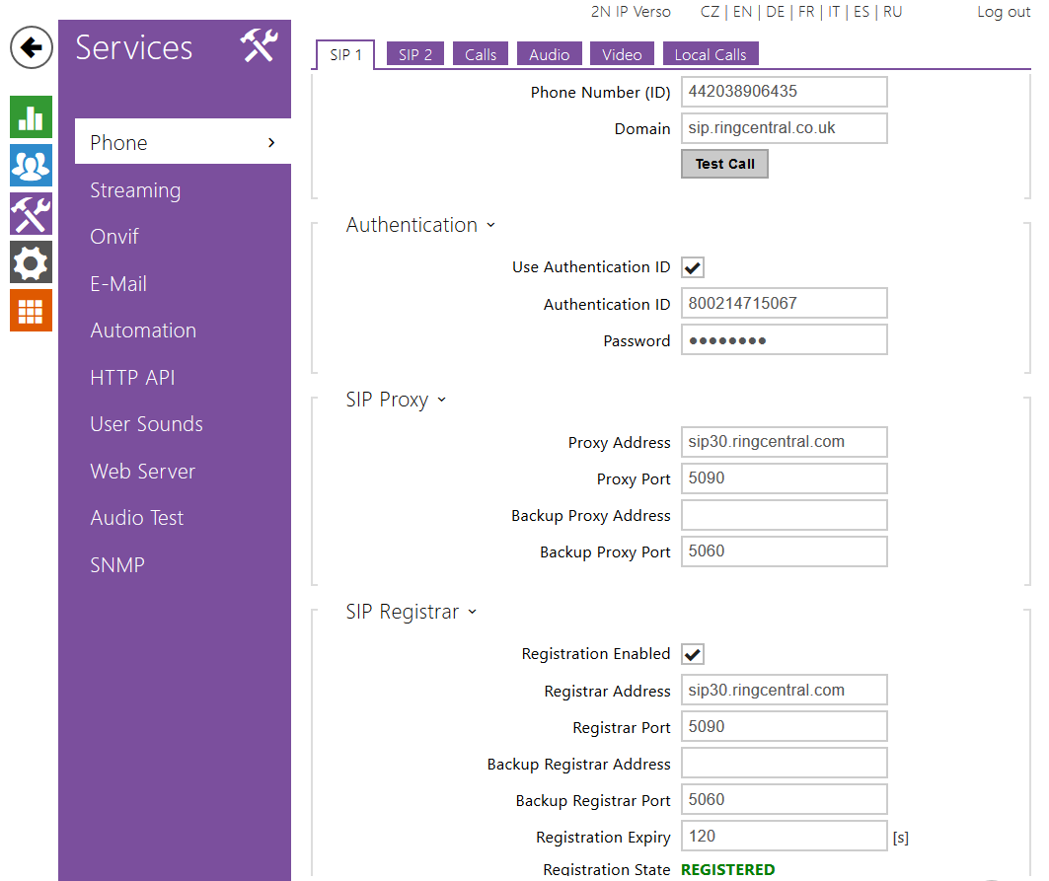Click the arrow next to Phone

pos(271,143)
